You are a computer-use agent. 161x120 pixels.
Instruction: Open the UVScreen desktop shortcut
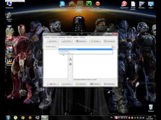point(142,5)
